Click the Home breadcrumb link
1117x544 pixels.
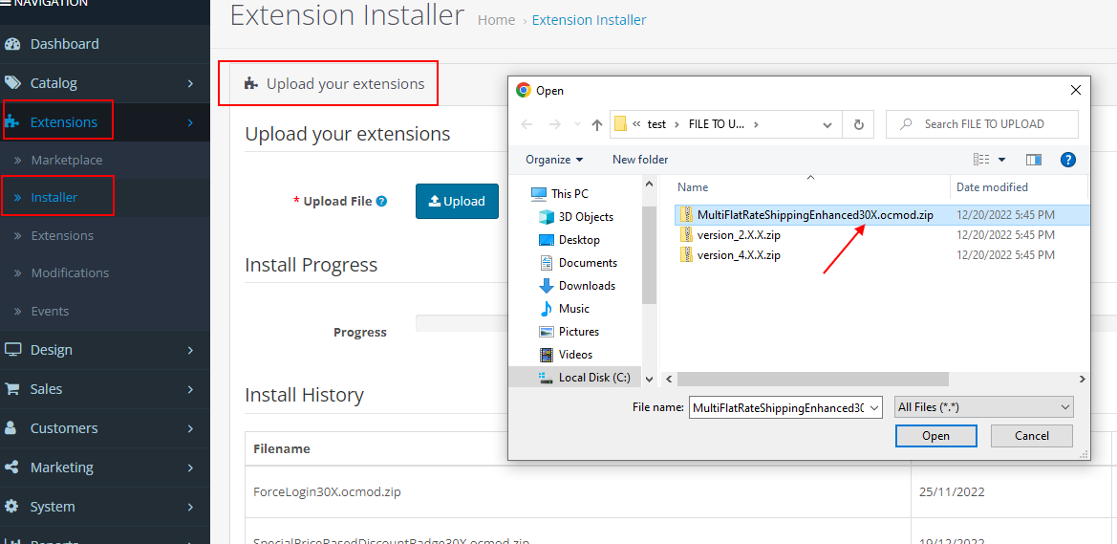[x=496, y=20]
